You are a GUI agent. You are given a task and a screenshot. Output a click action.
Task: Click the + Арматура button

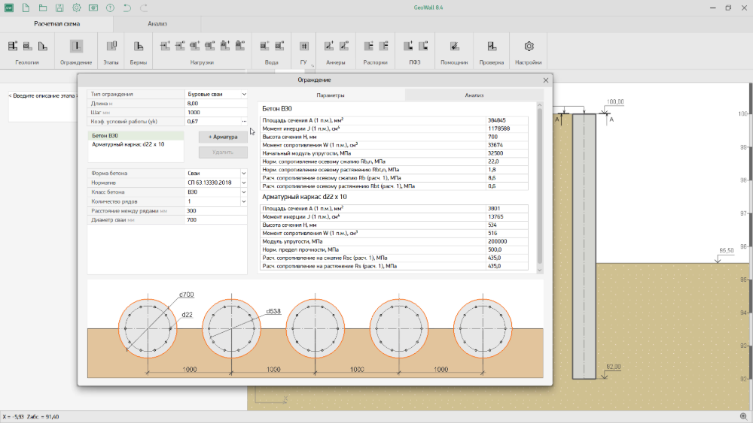click(223, 137)
